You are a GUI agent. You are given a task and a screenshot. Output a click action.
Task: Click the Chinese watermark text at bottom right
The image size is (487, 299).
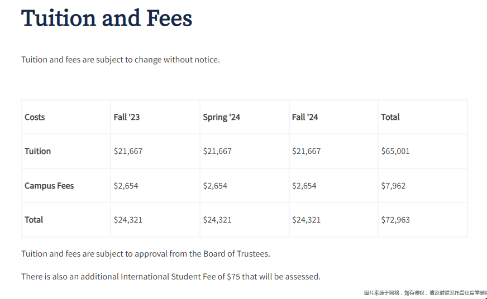pyautogui.click(x=425, y=293)
